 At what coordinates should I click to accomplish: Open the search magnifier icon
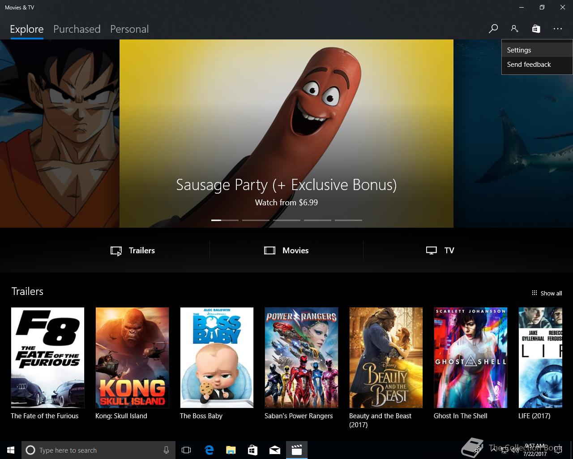pos(493,29)
